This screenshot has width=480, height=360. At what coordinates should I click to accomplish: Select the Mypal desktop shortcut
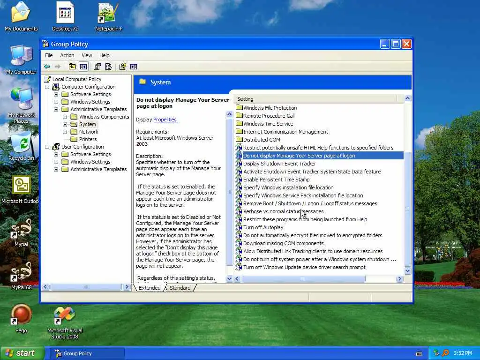[x=21, y=232]
